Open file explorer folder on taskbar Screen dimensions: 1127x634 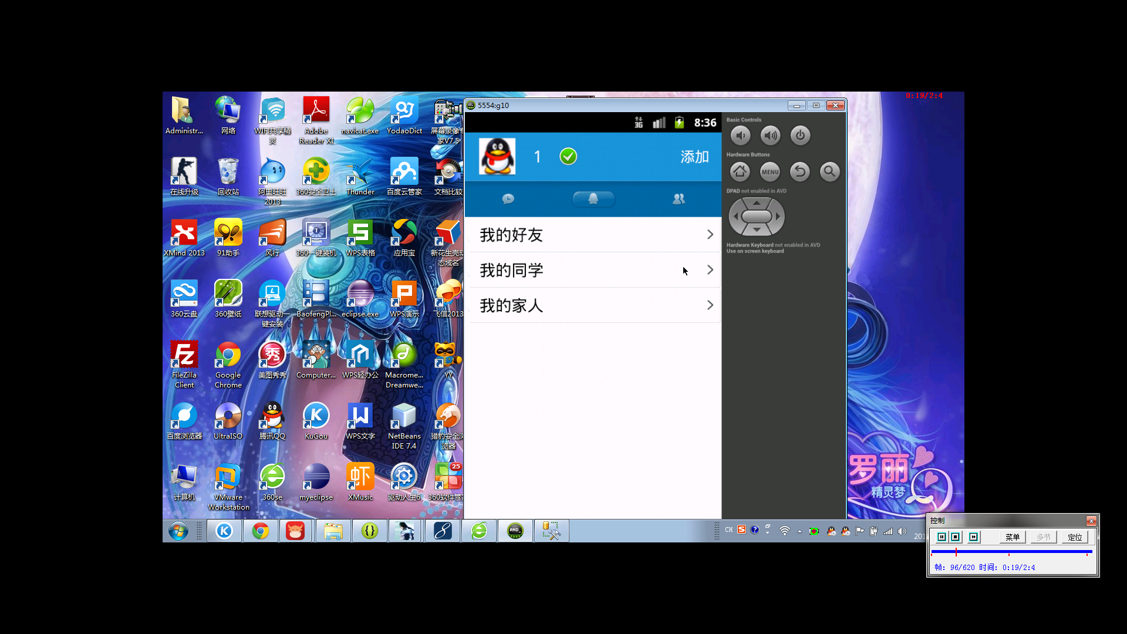(x=333, y=531)
